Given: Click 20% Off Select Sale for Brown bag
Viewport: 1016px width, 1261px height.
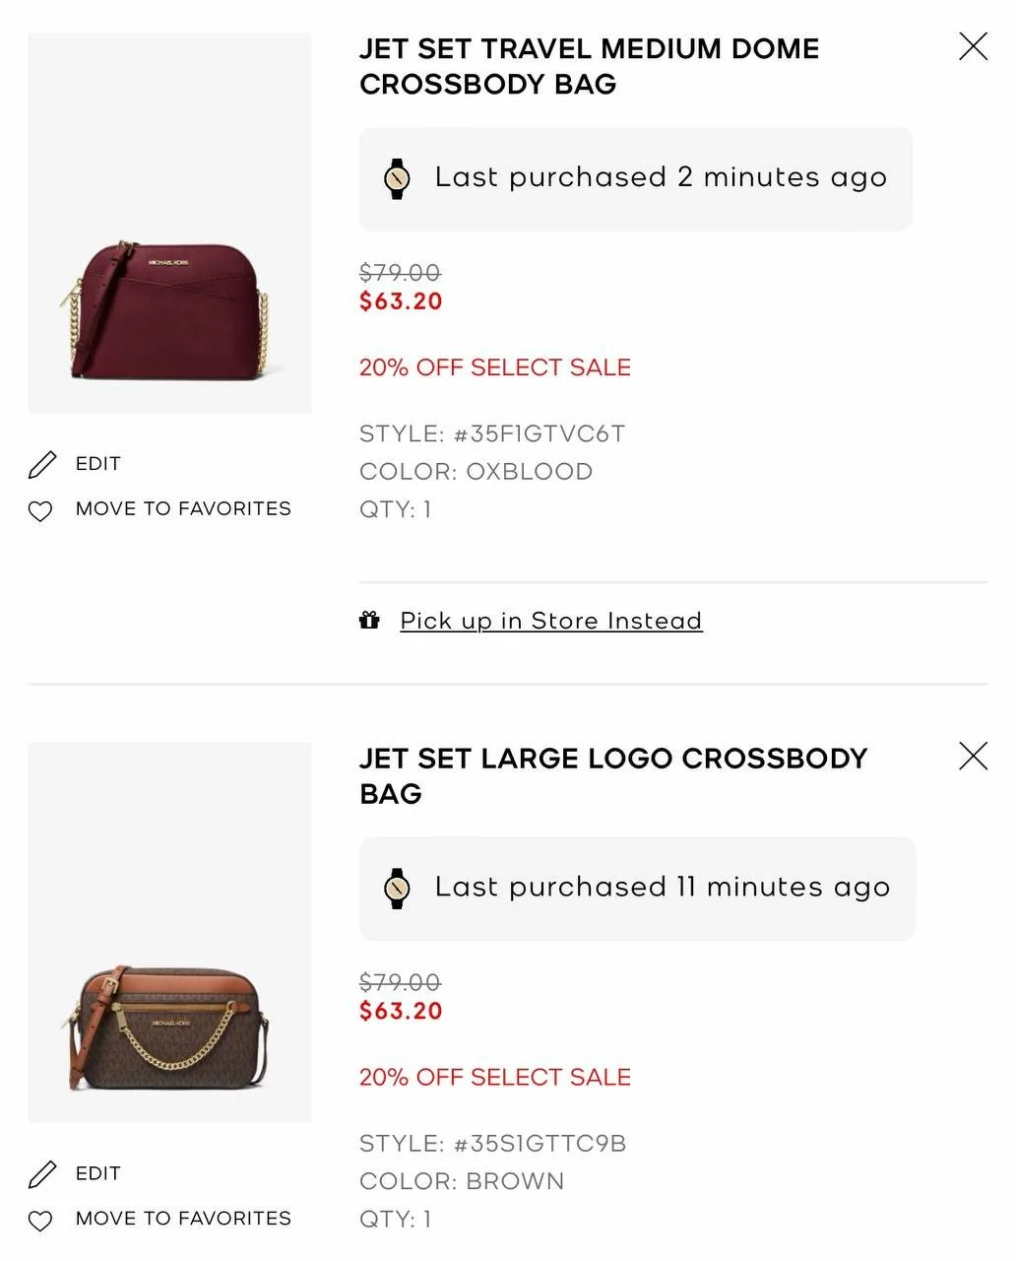Looking at the screenshot, I should click(494, 1077).
